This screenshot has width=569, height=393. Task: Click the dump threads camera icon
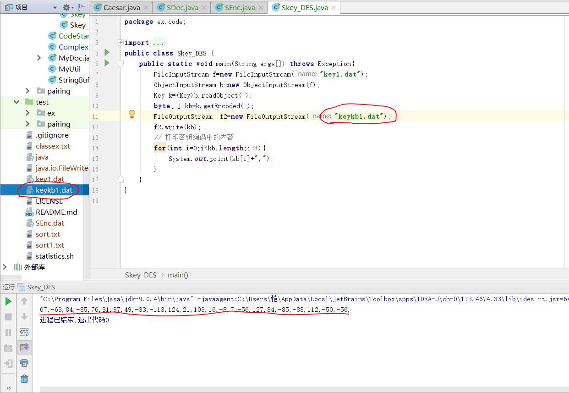(8, 348)
